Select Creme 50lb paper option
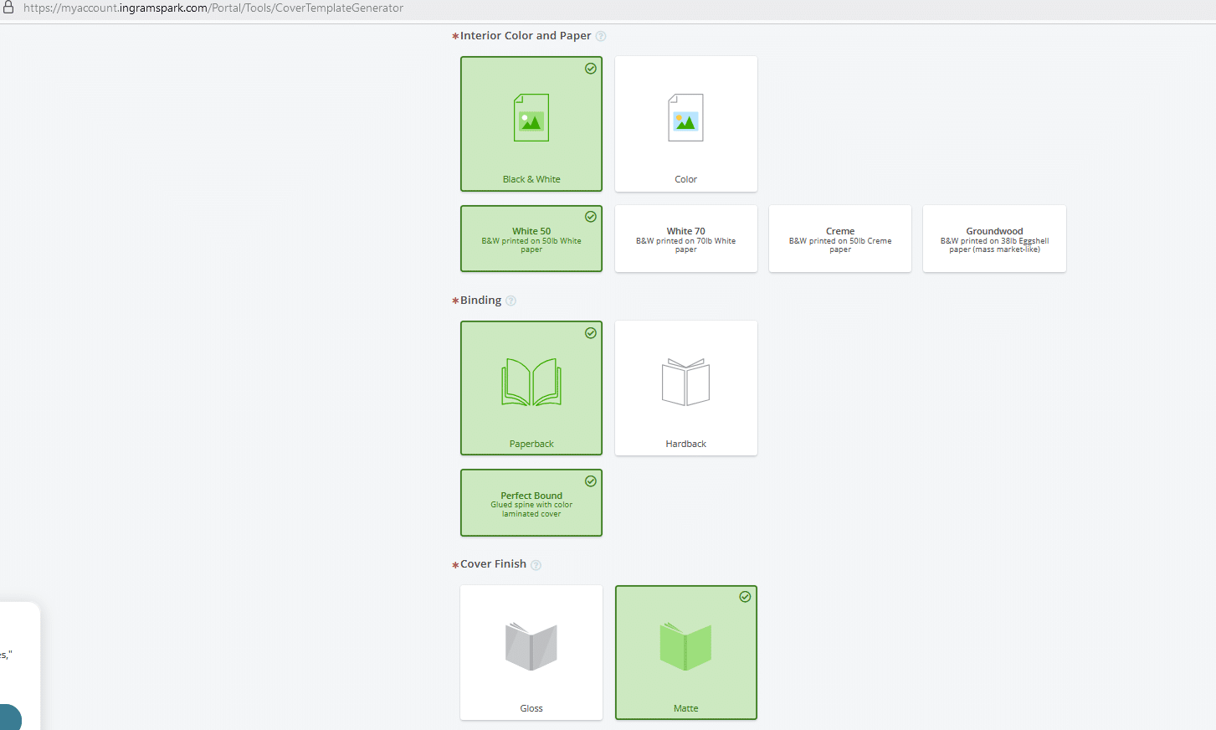This screenshot has height=730, width=1216. point(840,239)
